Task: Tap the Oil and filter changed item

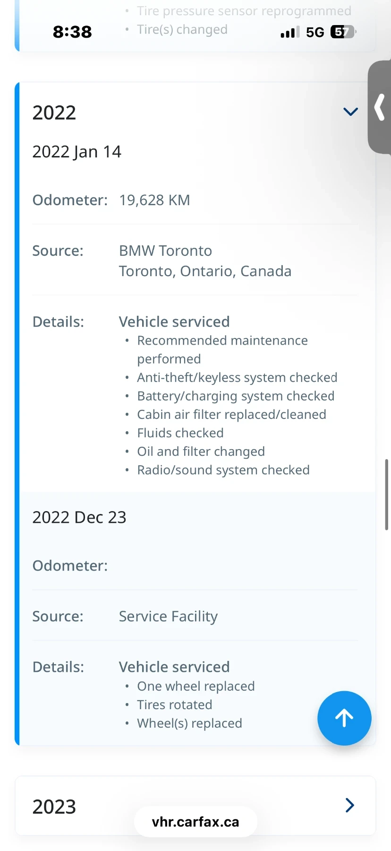Action: click(x=201, y=452)
